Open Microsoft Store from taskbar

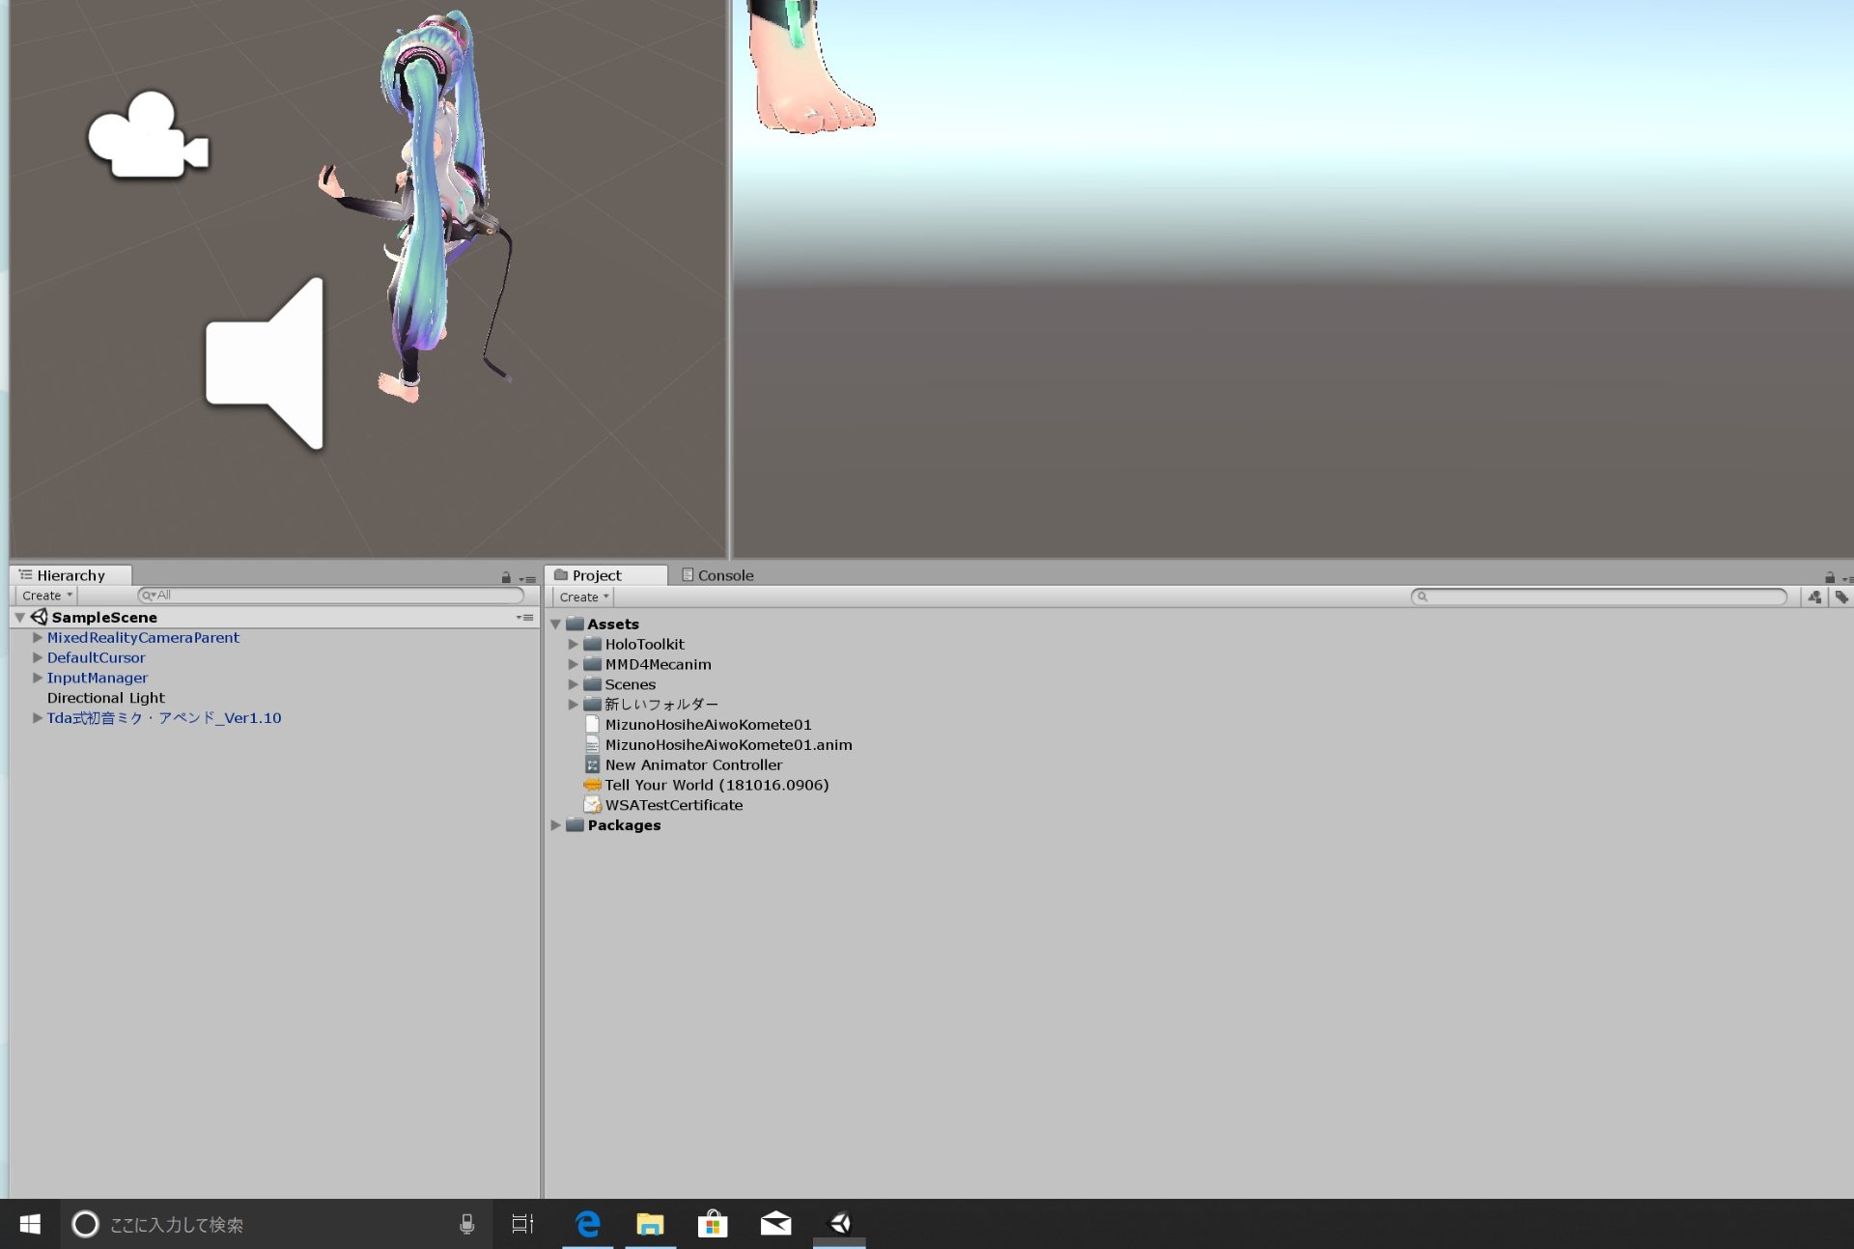click(713, 1224)
